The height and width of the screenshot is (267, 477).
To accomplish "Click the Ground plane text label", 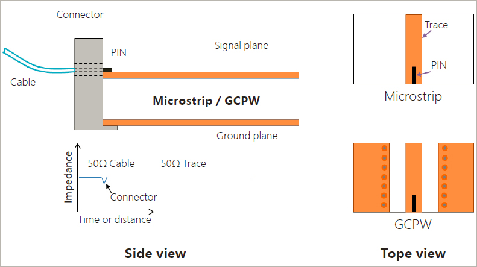I will tap(247, 136).
